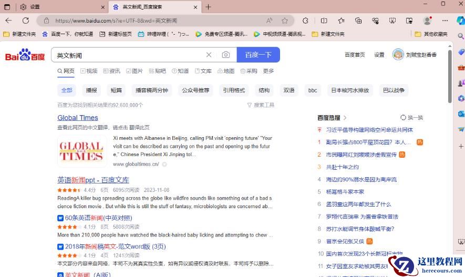Toggle the split screen icon

pyautogui.click(x=324, y=20)
